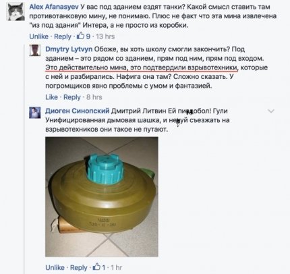Viewport: 290px width, 274px height.
Task: Unlike Alex Afanasyev's comment
Action: 39,36
